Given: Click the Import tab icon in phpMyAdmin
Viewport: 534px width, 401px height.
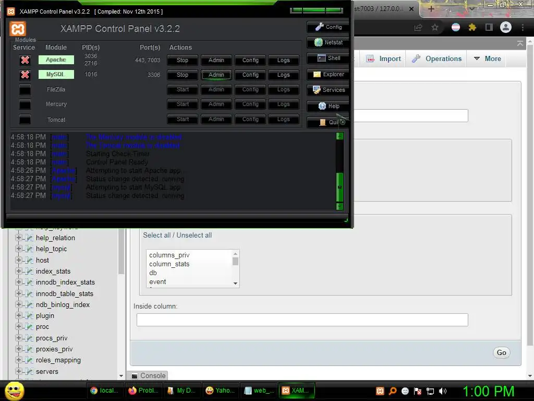Looking at the screenshot, I should tap(370, 58).
